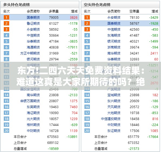161x152 pixels.
Task: Open the 大地期货 link
Action: (114, 113)
